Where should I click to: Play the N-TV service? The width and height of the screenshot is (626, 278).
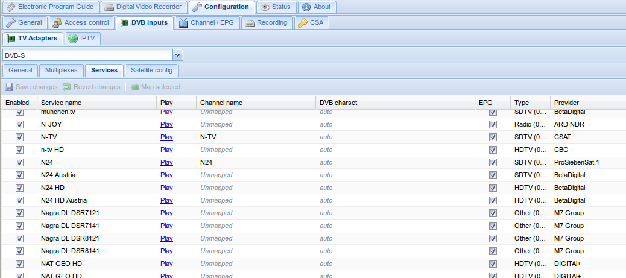pyautogui.click(x=166, y=137)
